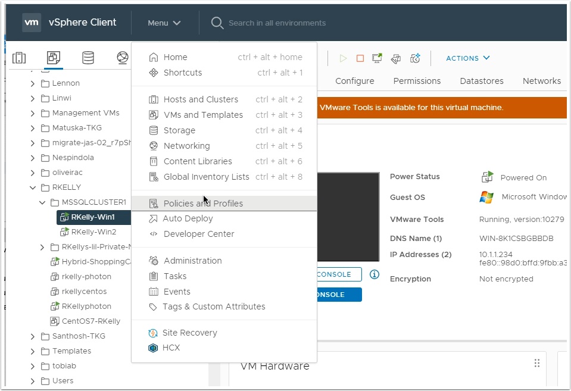
Task: Expand the Lennon folder
Action: point(33,83)
